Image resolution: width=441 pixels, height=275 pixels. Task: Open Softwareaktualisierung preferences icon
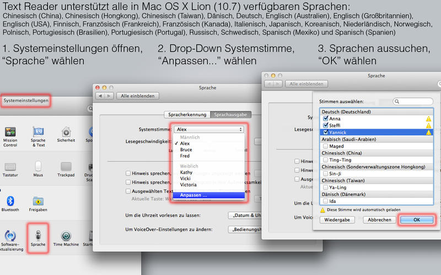10,236
